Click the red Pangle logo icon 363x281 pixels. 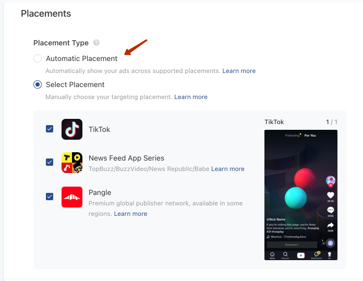coord(72,197)
